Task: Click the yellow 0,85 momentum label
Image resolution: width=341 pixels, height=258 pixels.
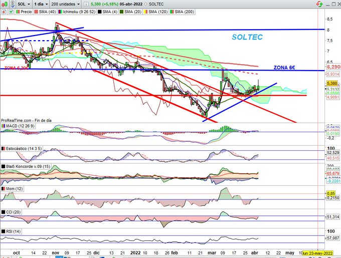Action: pyautogui.click(x=331, y=193)
